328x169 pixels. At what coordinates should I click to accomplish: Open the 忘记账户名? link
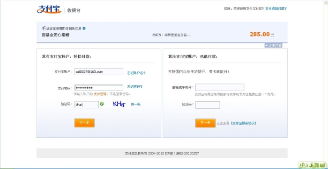point(136,73)
